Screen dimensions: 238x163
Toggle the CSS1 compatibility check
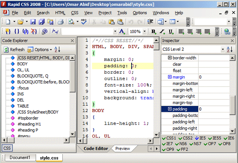[x=169, y=138]
